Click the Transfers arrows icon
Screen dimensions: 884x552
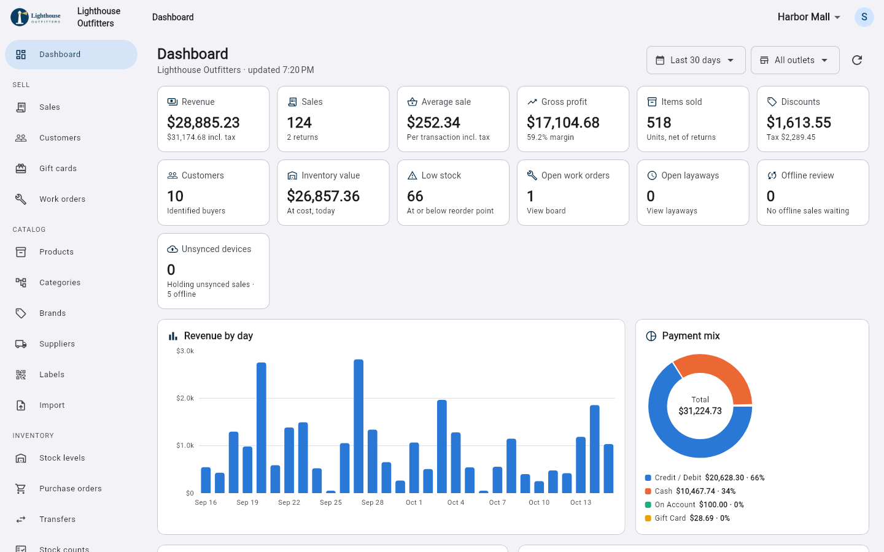[21, 519]
